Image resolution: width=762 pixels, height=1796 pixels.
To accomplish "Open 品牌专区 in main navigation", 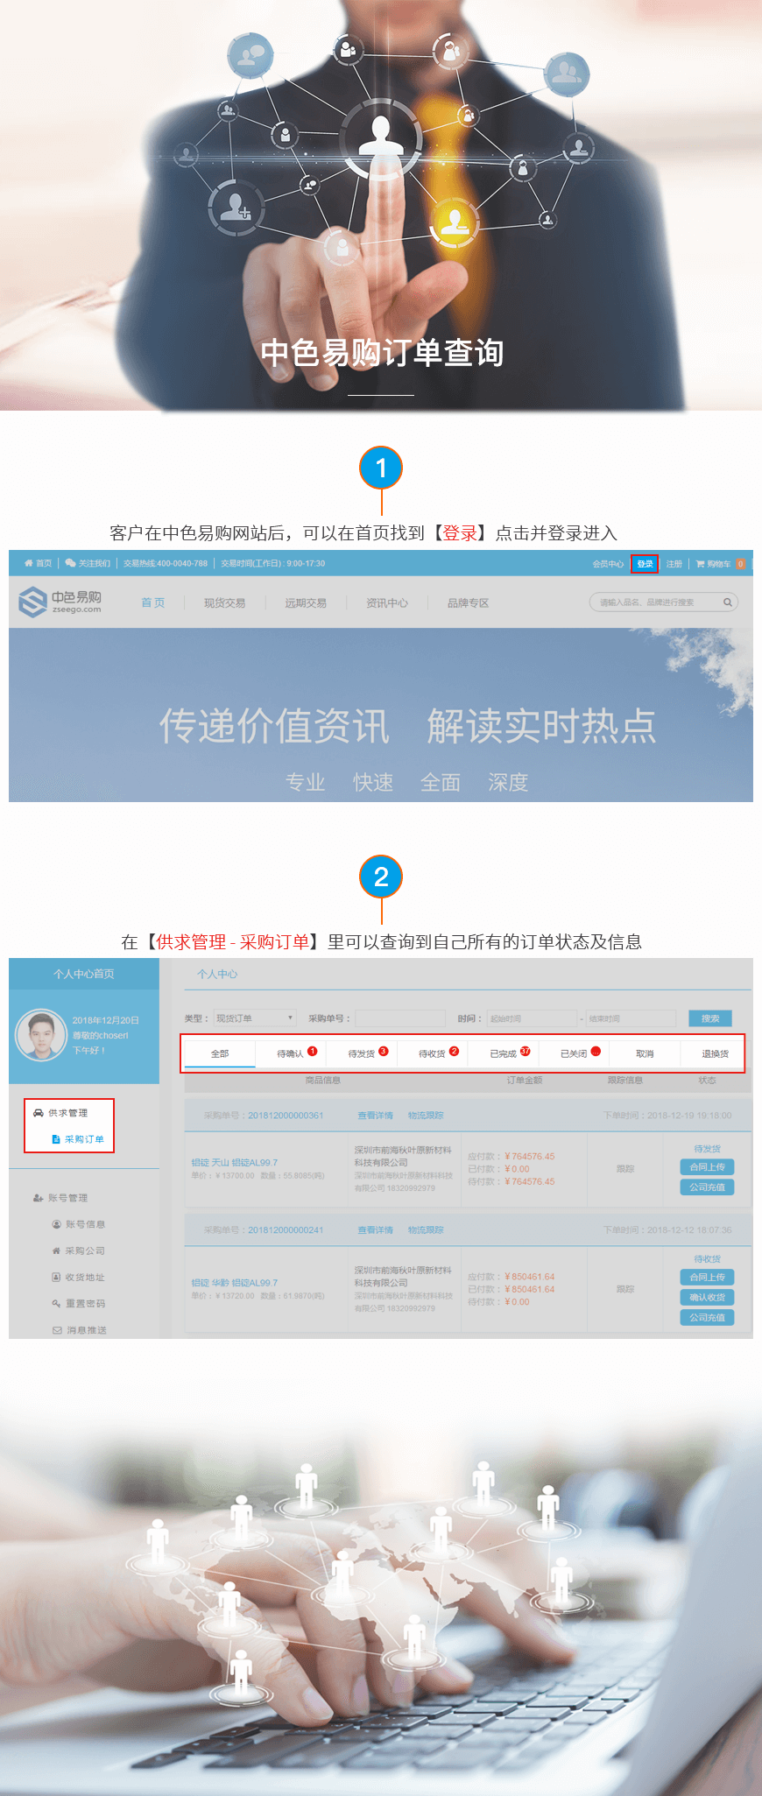I will point(468,602).
